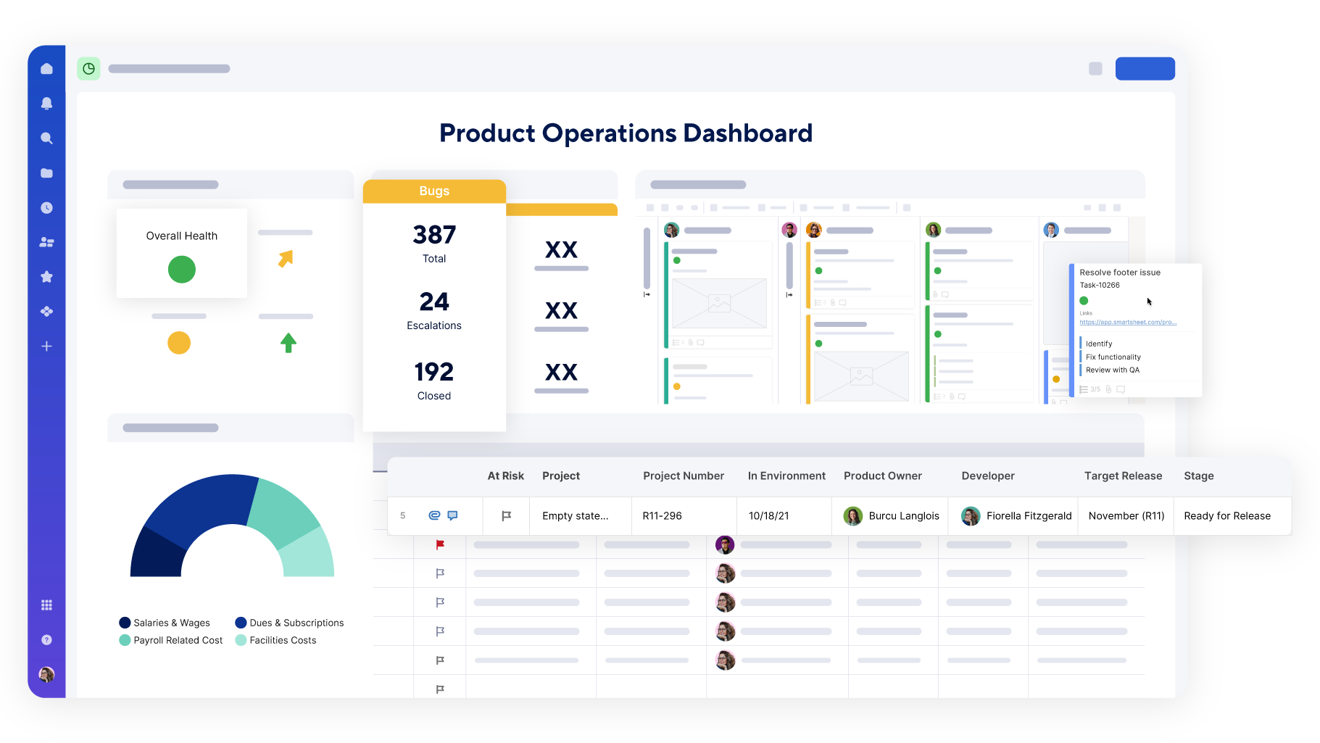Screen dimensions: 1320x743
Task: Click the green health status dot on Overall Health
Action: click(x=181, y=269)
